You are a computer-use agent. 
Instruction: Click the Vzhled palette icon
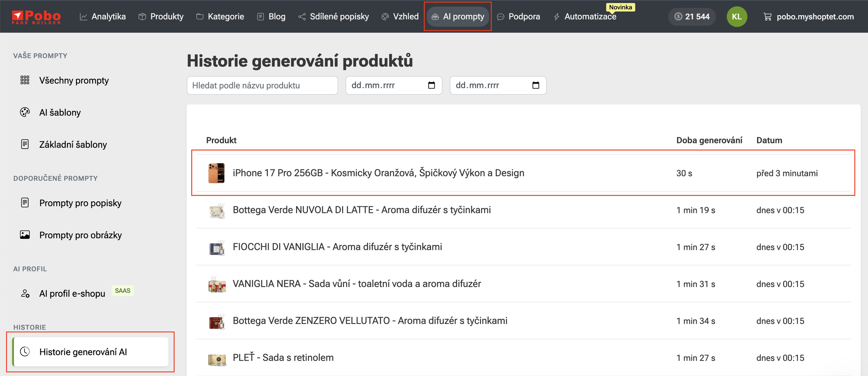point(385,16)
